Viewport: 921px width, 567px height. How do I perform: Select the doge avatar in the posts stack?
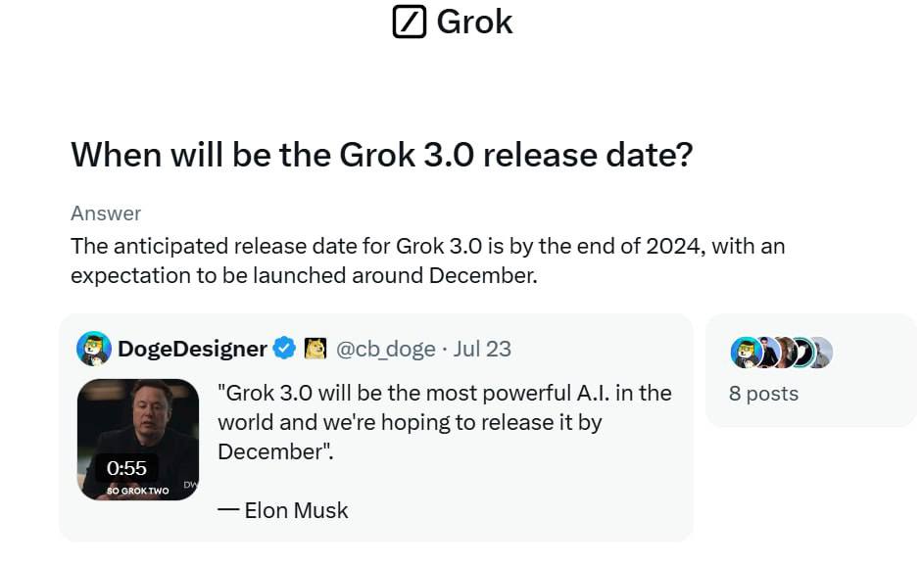(x=746, y=353)
